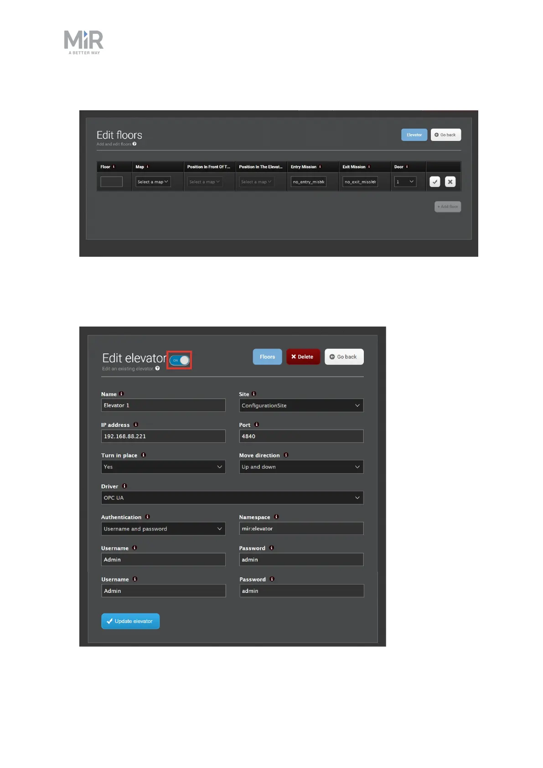Click the info icon next to Authentication
This screenshot has height=768, width=543.
pyautogui.click(x=147, y=517)
